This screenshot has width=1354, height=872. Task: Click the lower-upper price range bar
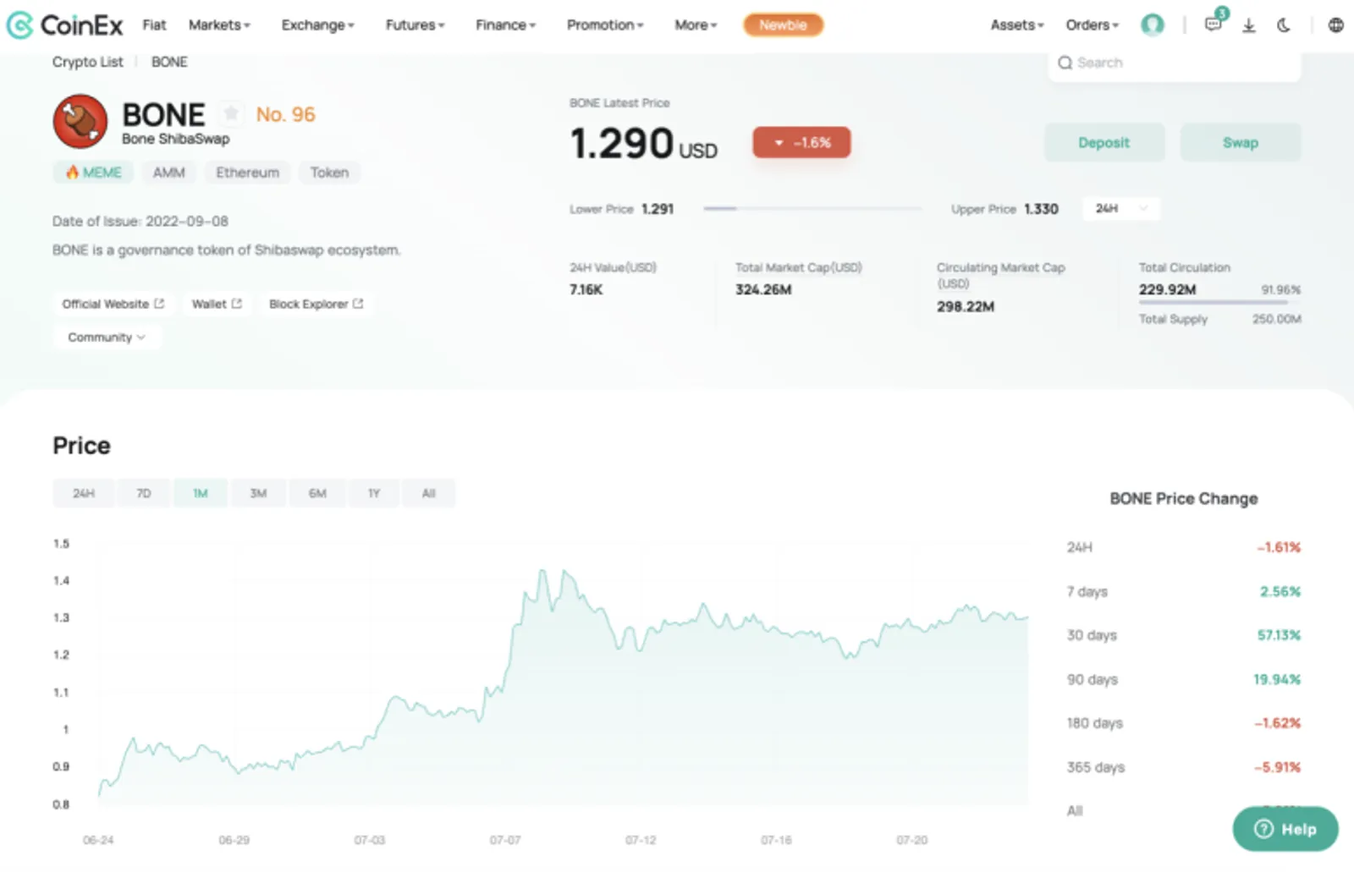coord(812,208)
